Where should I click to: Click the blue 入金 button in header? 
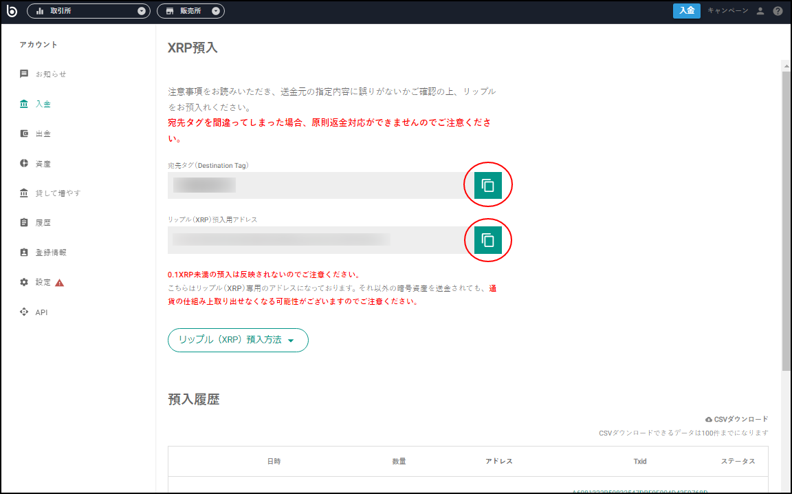[686, 10]
